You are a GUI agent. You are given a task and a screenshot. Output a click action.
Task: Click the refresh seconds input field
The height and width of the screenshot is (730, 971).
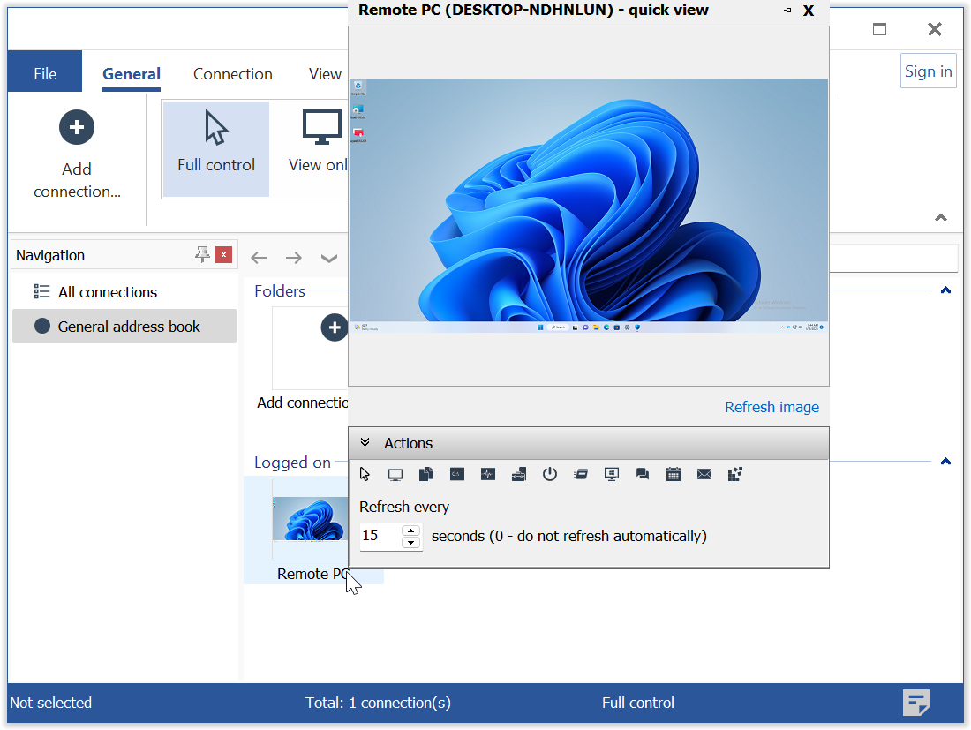pos(380,536)
